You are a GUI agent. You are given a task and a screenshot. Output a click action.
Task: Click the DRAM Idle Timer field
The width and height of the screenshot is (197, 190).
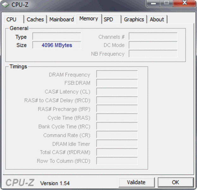(117, 143)
